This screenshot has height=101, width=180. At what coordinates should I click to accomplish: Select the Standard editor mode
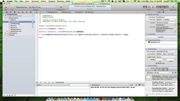[x=145, y=7]
